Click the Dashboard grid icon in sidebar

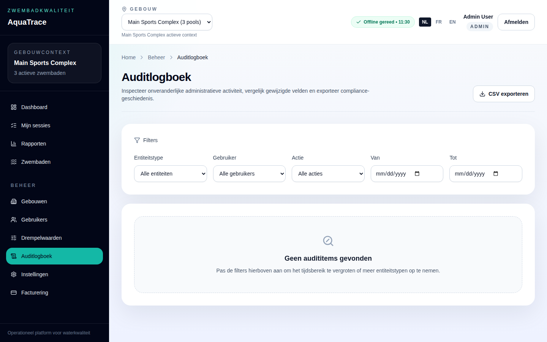pos(14,107)
